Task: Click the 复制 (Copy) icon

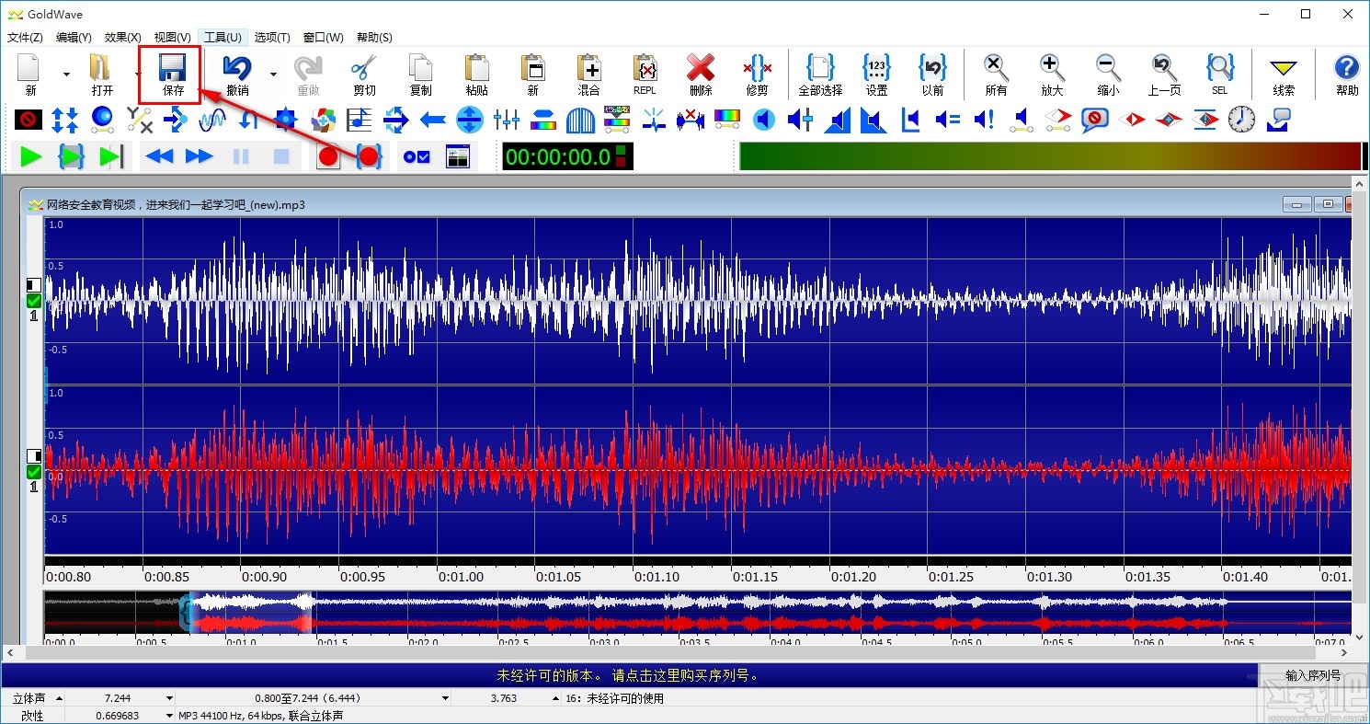Action: 420,67
